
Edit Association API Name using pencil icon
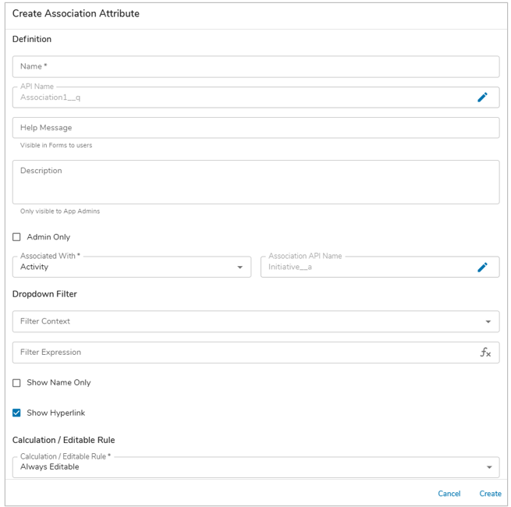[x=482, y=268]
